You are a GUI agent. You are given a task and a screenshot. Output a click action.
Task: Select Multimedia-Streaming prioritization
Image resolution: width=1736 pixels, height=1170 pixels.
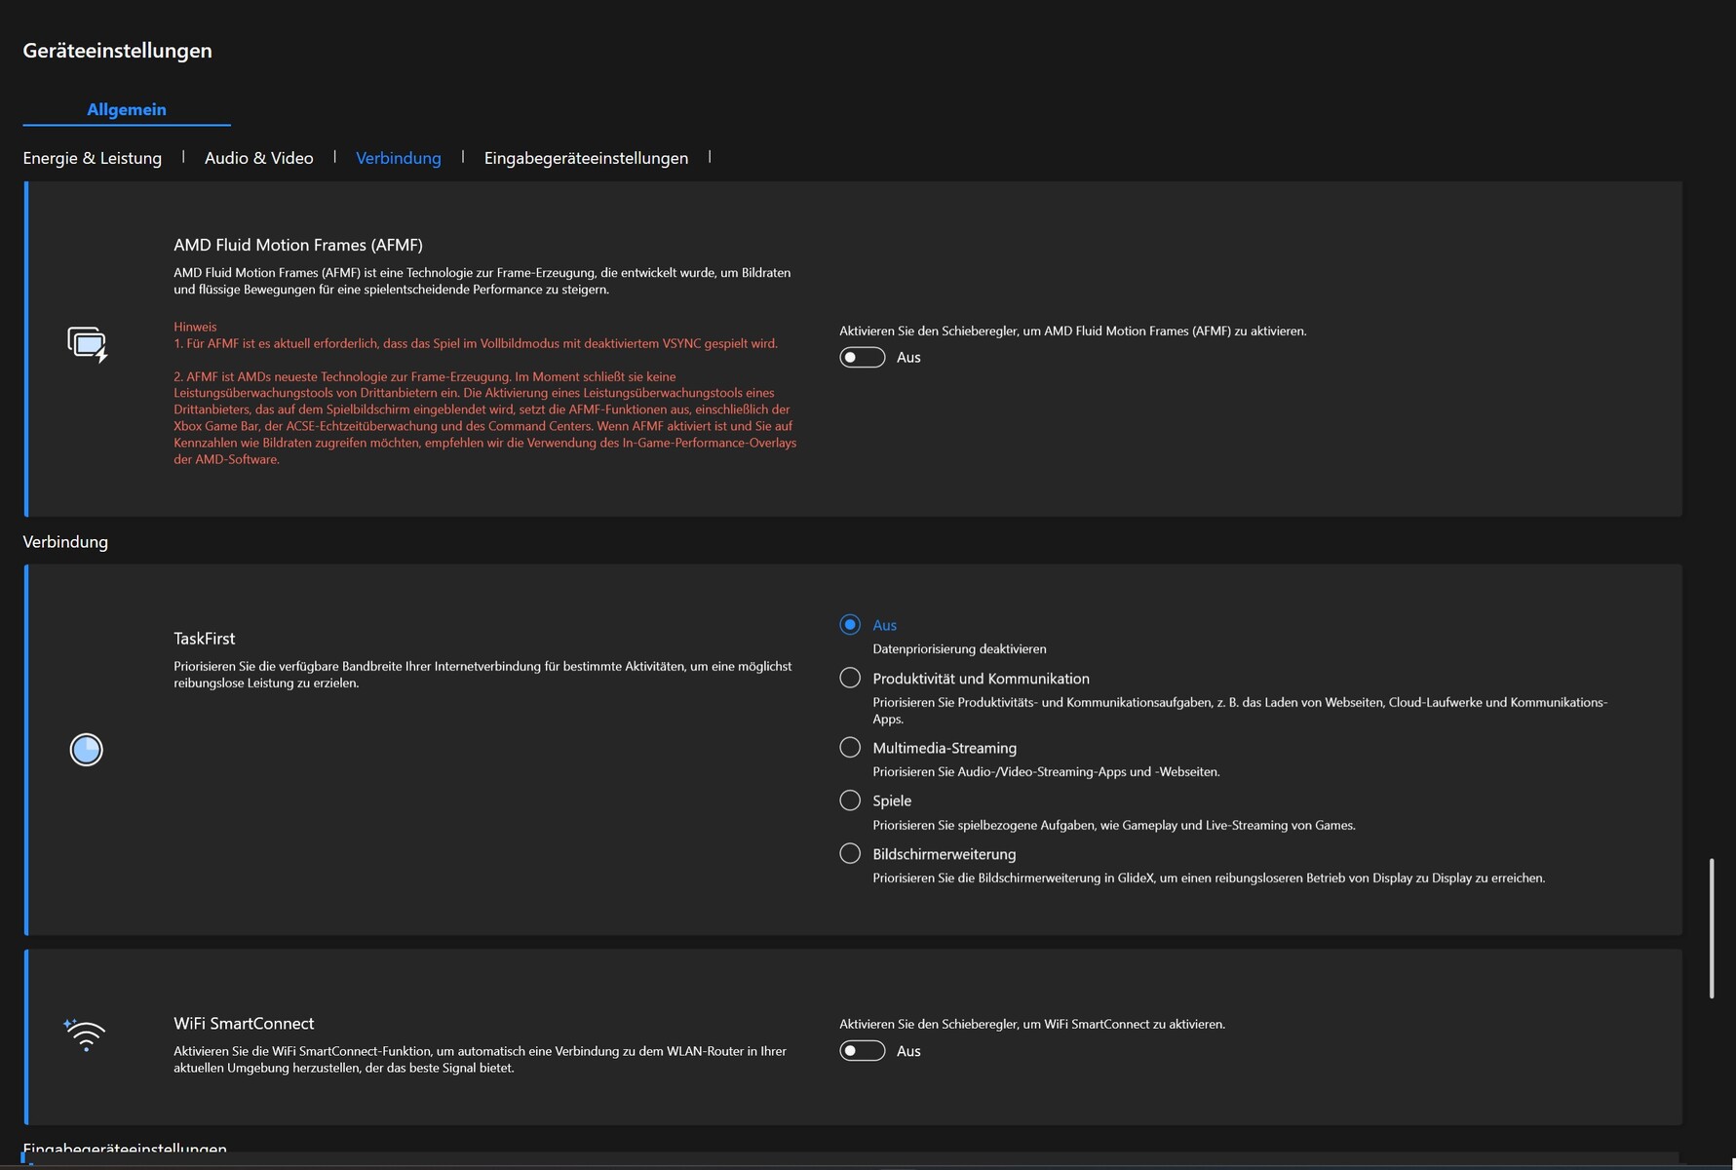click(x=850, y=748)
